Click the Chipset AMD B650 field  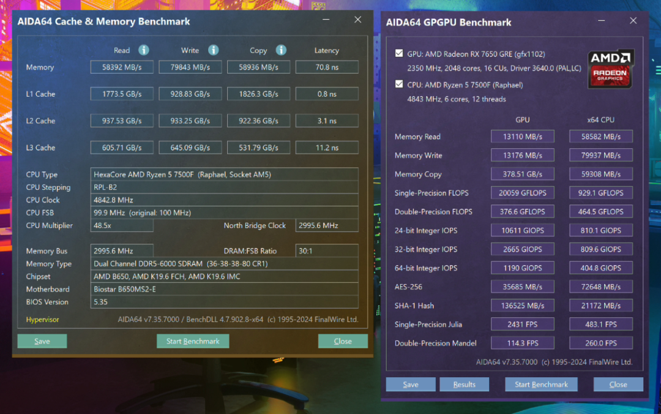tap(224, 276)
